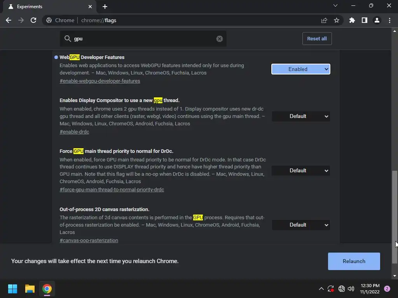
Task: Open the network globe tray icon
Action: pos(341,289)
